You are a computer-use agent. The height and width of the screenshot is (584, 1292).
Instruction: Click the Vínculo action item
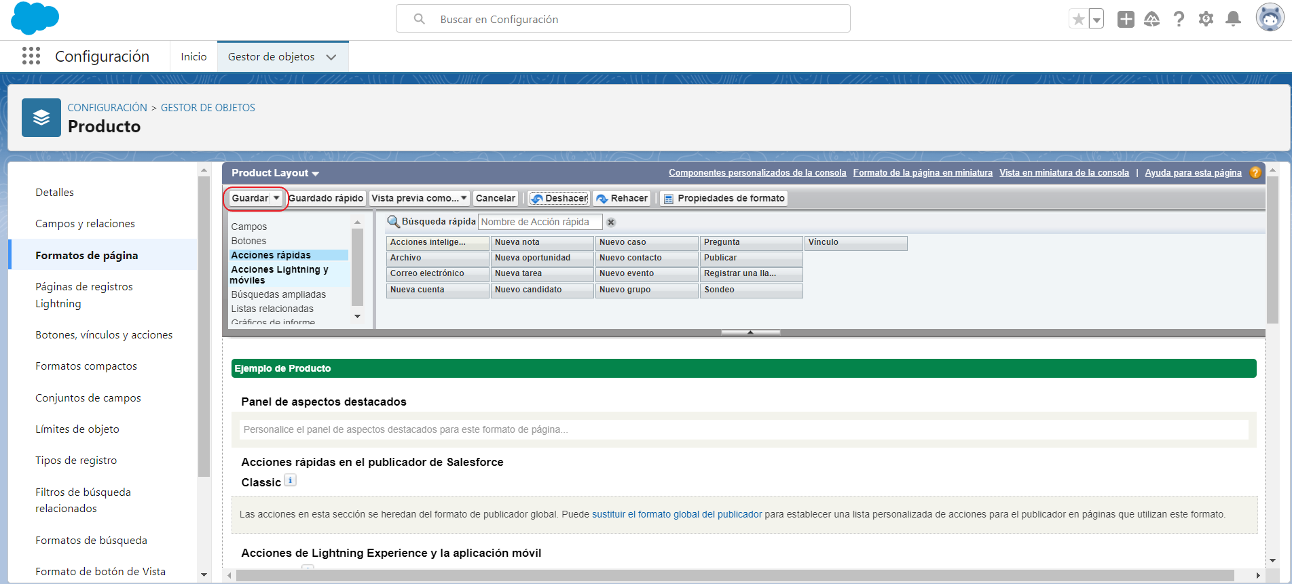tap(855, 243)
